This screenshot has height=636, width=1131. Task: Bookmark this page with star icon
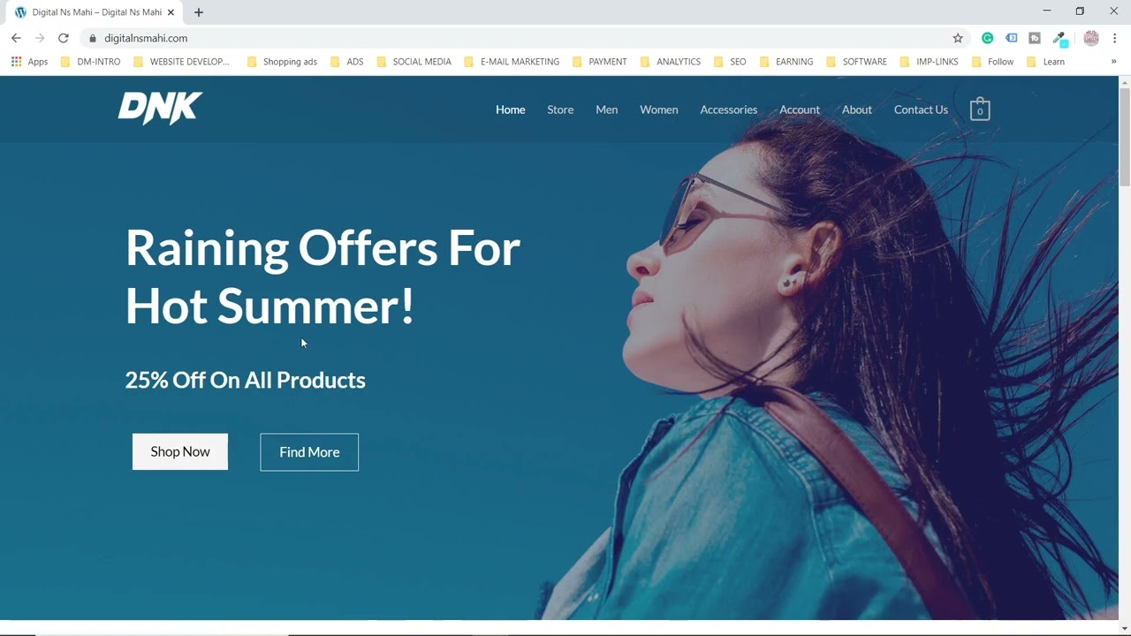[958, 38]
